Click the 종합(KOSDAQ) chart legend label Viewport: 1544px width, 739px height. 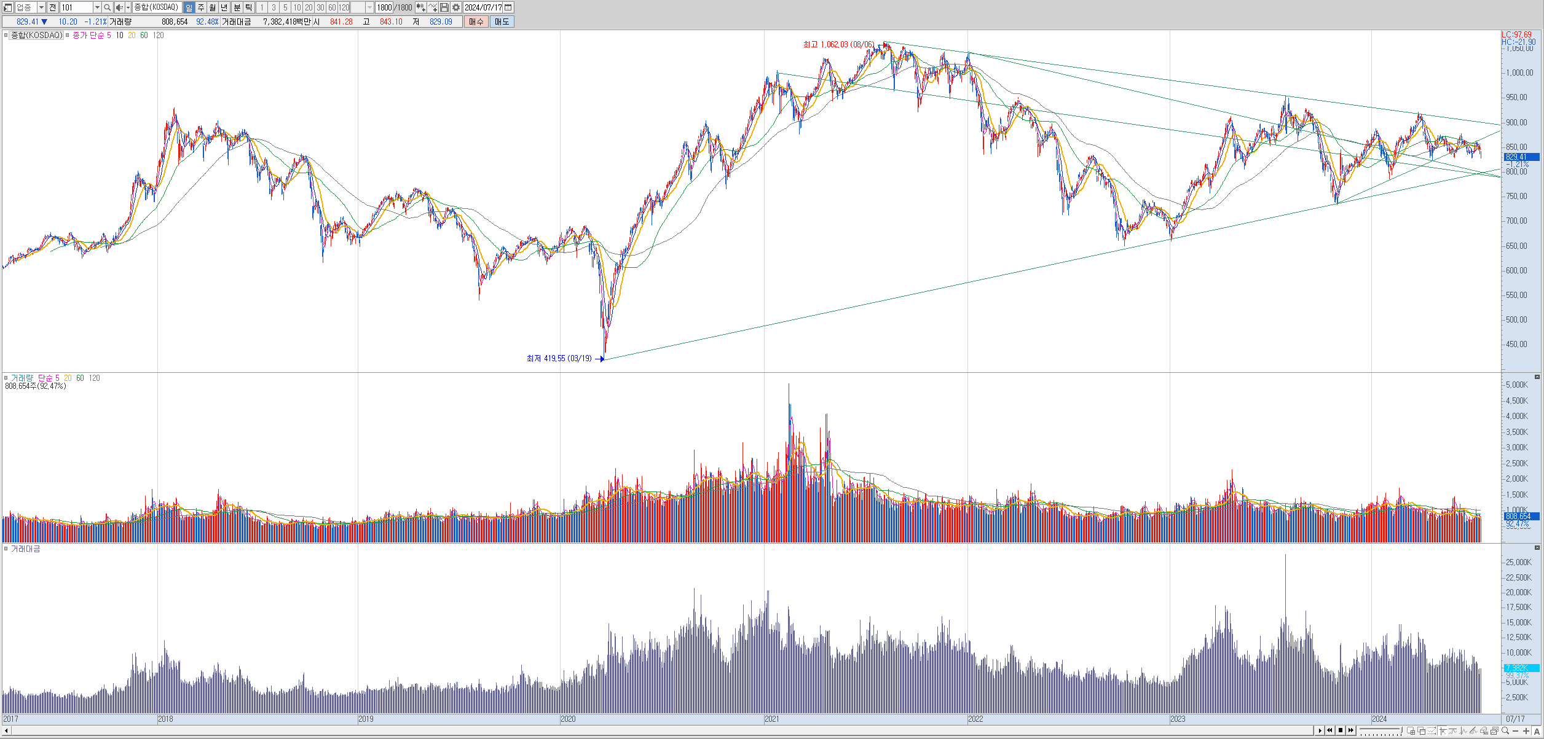(37, 35)
